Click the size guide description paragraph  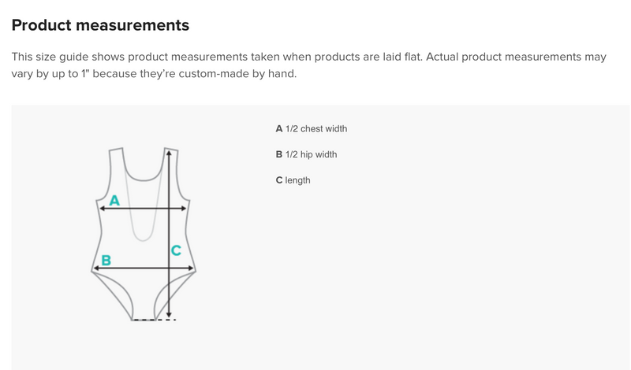coord(308,65)
